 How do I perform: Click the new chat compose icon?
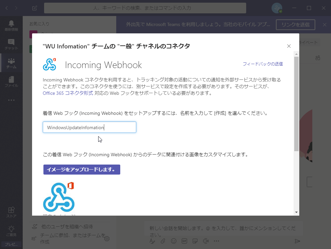point(35,8)
